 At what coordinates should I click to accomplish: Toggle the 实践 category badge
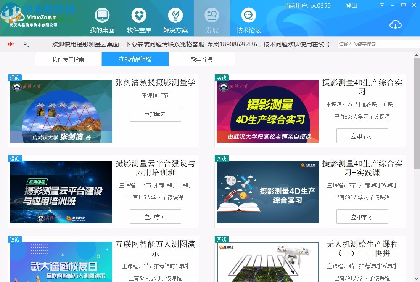click(221, 78)
